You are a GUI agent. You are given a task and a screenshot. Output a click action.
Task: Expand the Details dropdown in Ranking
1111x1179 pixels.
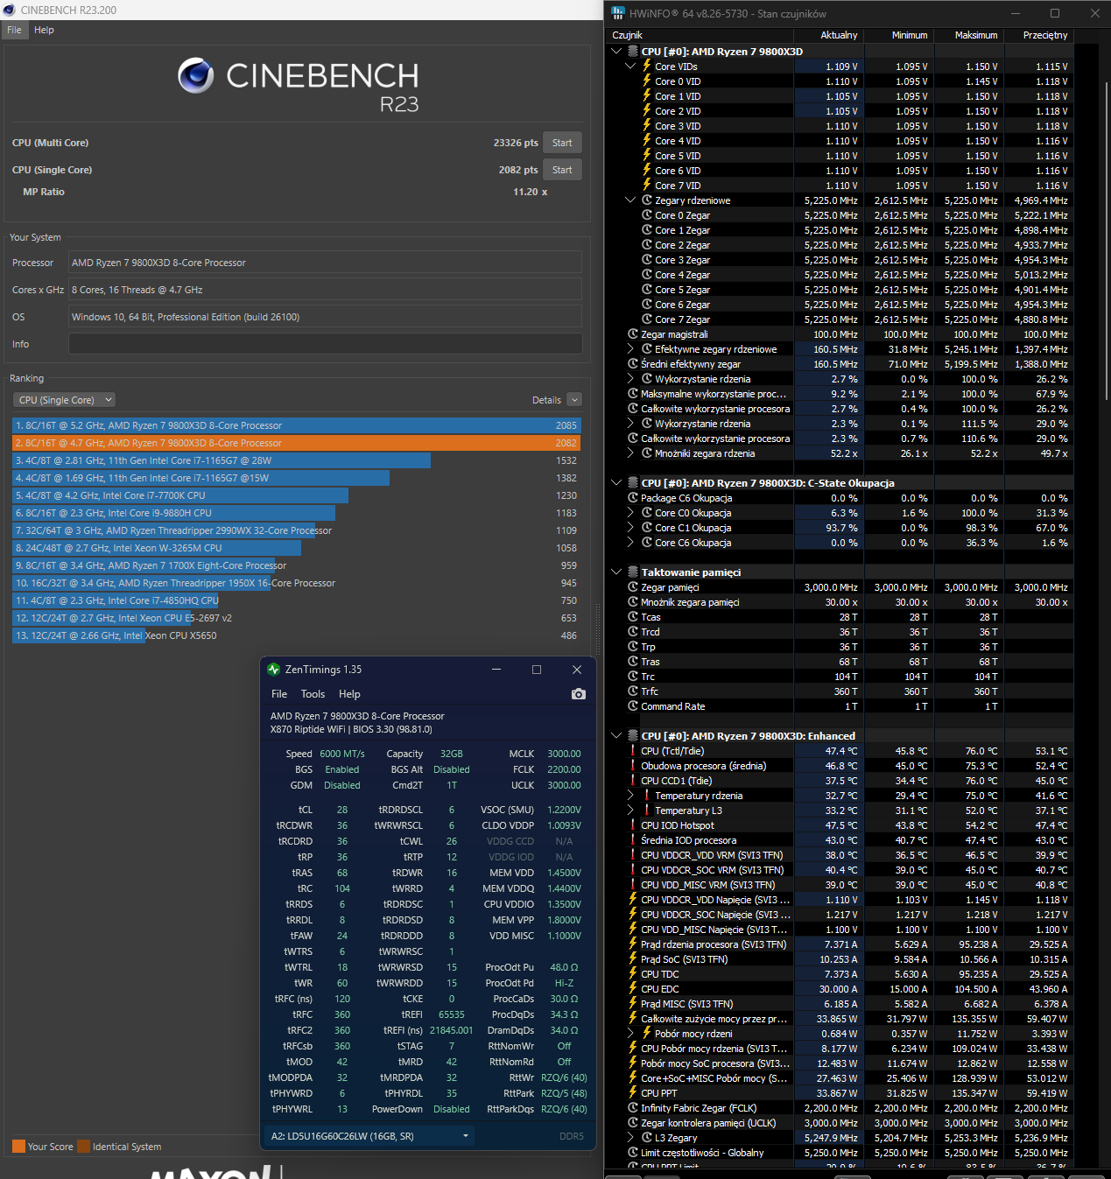[574, 400]
